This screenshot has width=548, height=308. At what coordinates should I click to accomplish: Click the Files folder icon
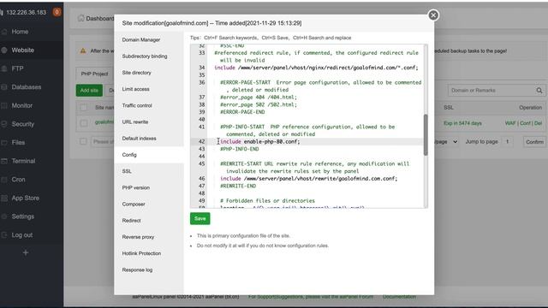click(x=4, y=143)
